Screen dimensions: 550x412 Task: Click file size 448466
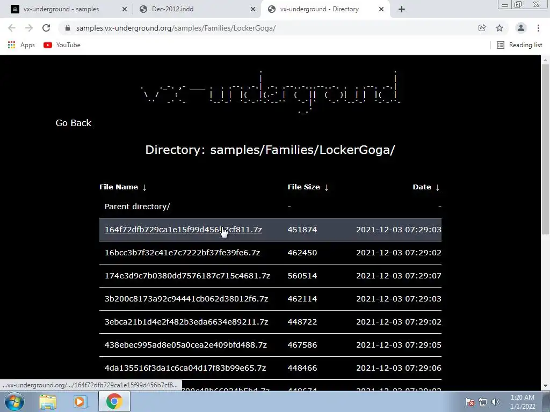[302, 368]
